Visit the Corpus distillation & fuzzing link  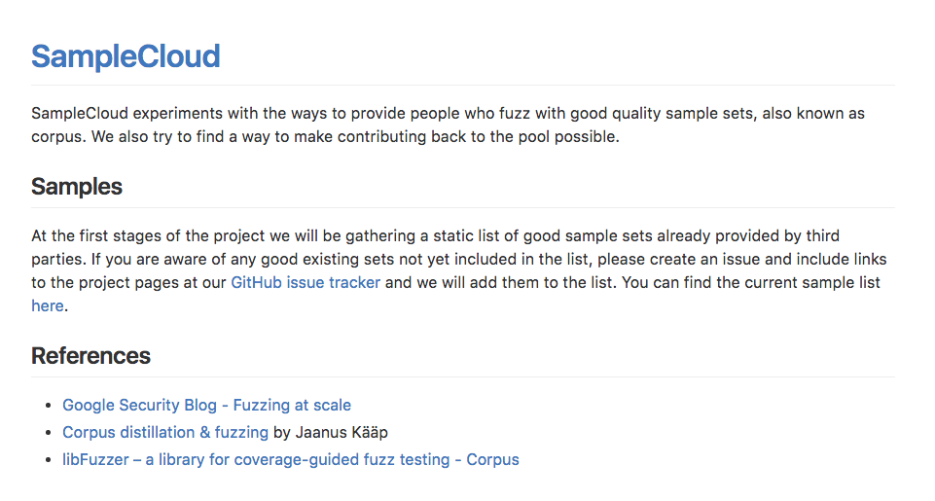[165, 432]
